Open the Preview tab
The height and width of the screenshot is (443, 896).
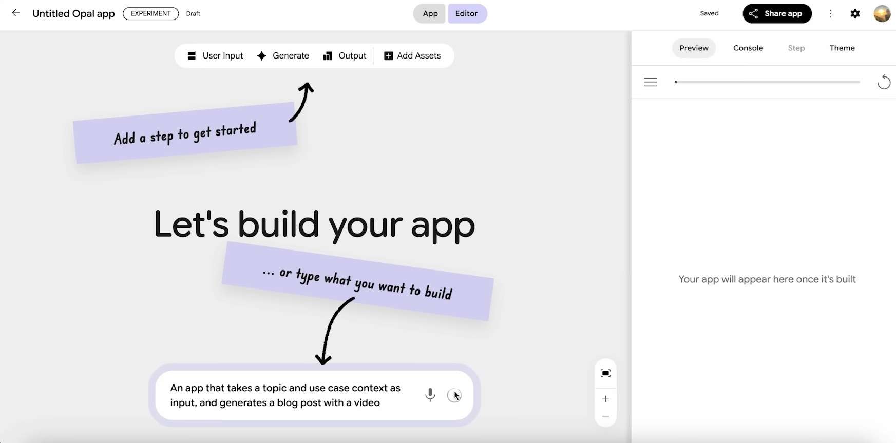click(694, 48)
